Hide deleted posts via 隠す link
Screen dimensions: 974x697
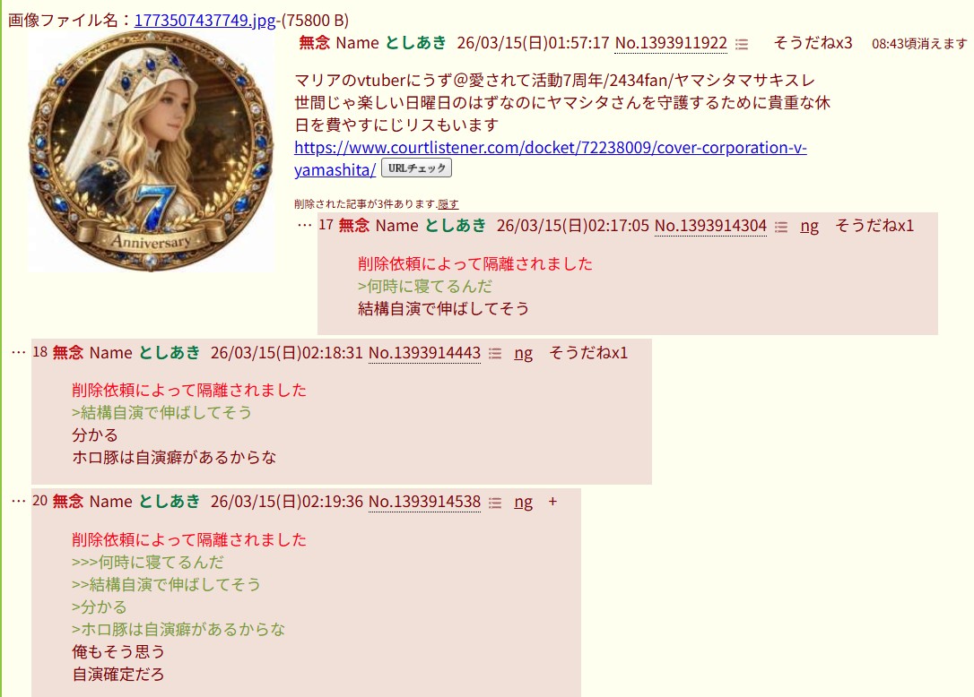[x=448, y=203]
